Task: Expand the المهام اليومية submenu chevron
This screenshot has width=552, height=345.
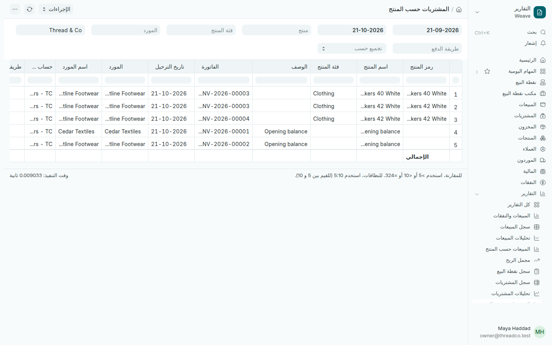Action: [x=477, y=72]
